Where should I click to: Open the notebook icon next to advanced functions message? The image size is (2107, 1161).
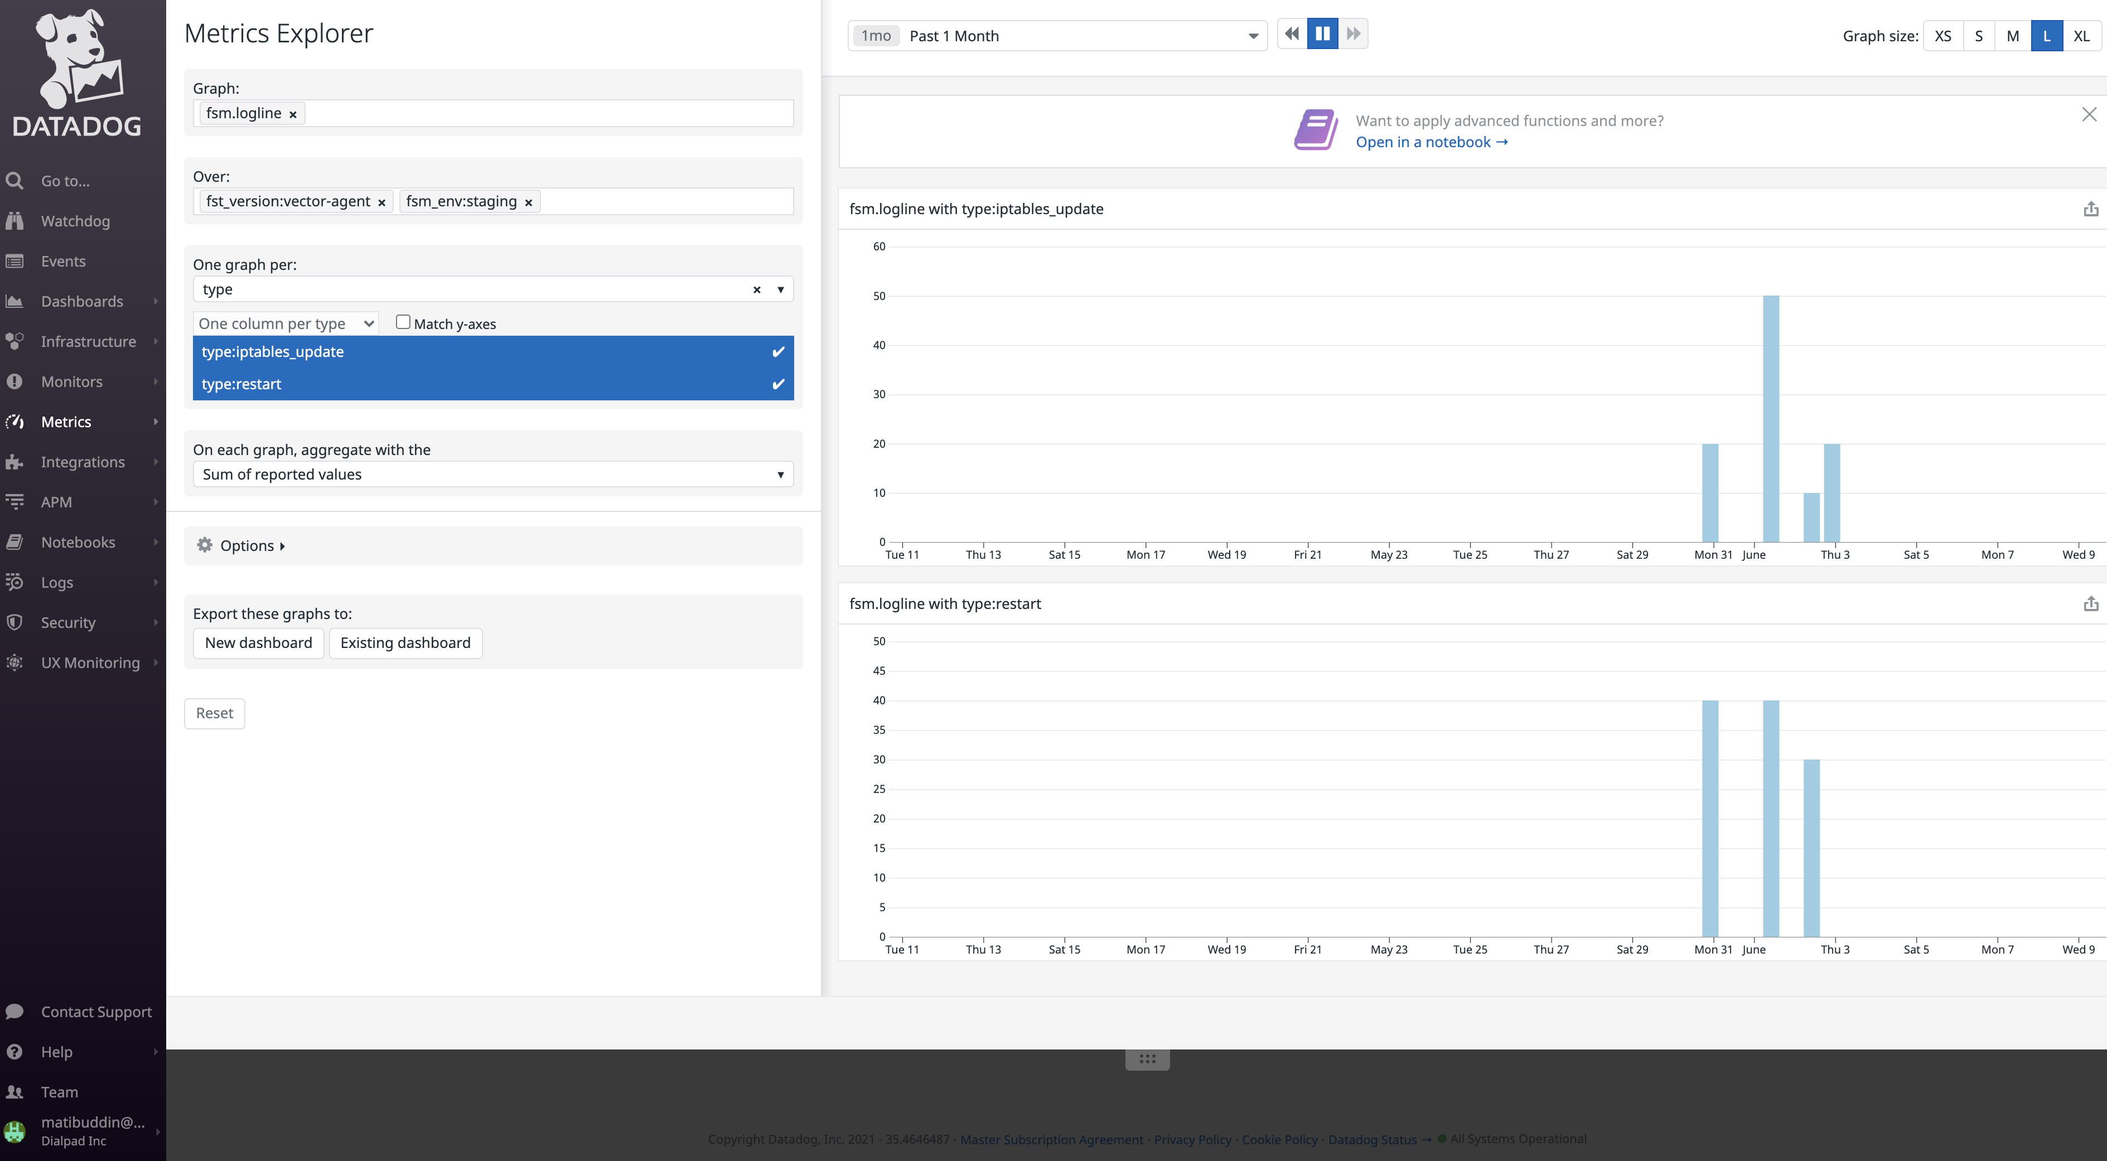[1315, 128]
